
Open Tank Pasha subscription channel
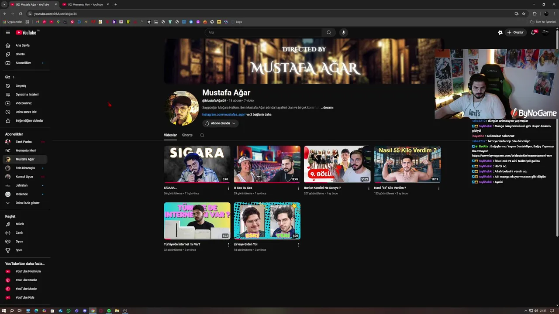point(24,142)
